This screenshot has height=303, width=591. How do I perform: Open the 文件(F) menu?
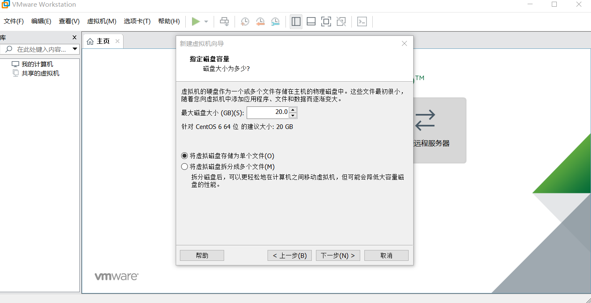(x=14, y=21)
